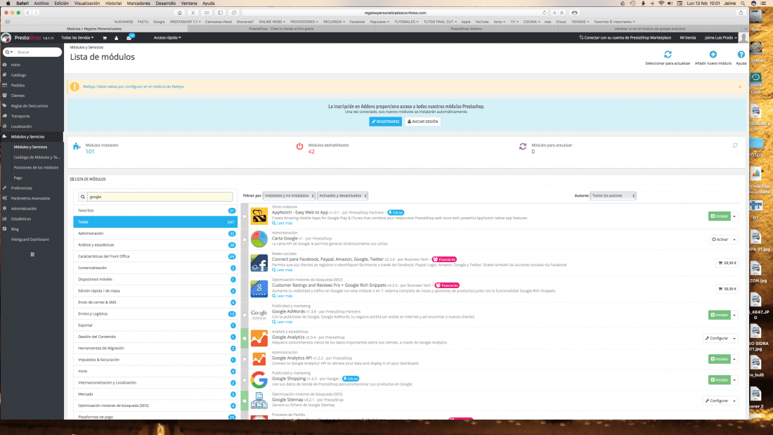Click the Google AdWords module logo
The height and width of the screenshot is (435, 773).
point(259,314)
